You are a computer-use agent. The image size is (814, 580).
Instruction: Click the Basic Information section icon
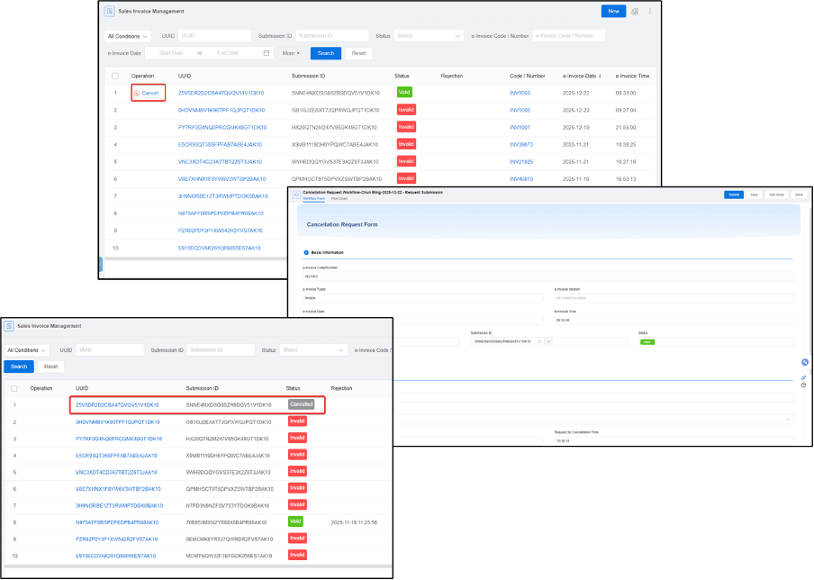click(306, 252)
